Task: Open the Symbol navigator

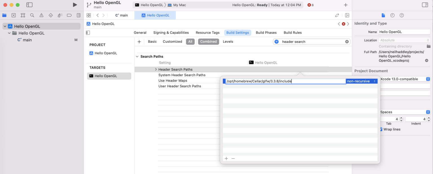Action: 23,15
